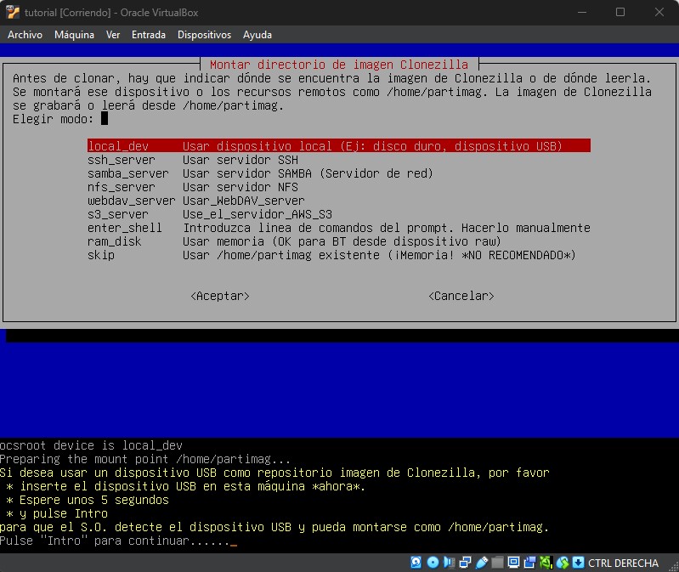Open the Dispositivos menu
Image resolution: width=679 pixels, height=572 pixels.
point(205,35)
